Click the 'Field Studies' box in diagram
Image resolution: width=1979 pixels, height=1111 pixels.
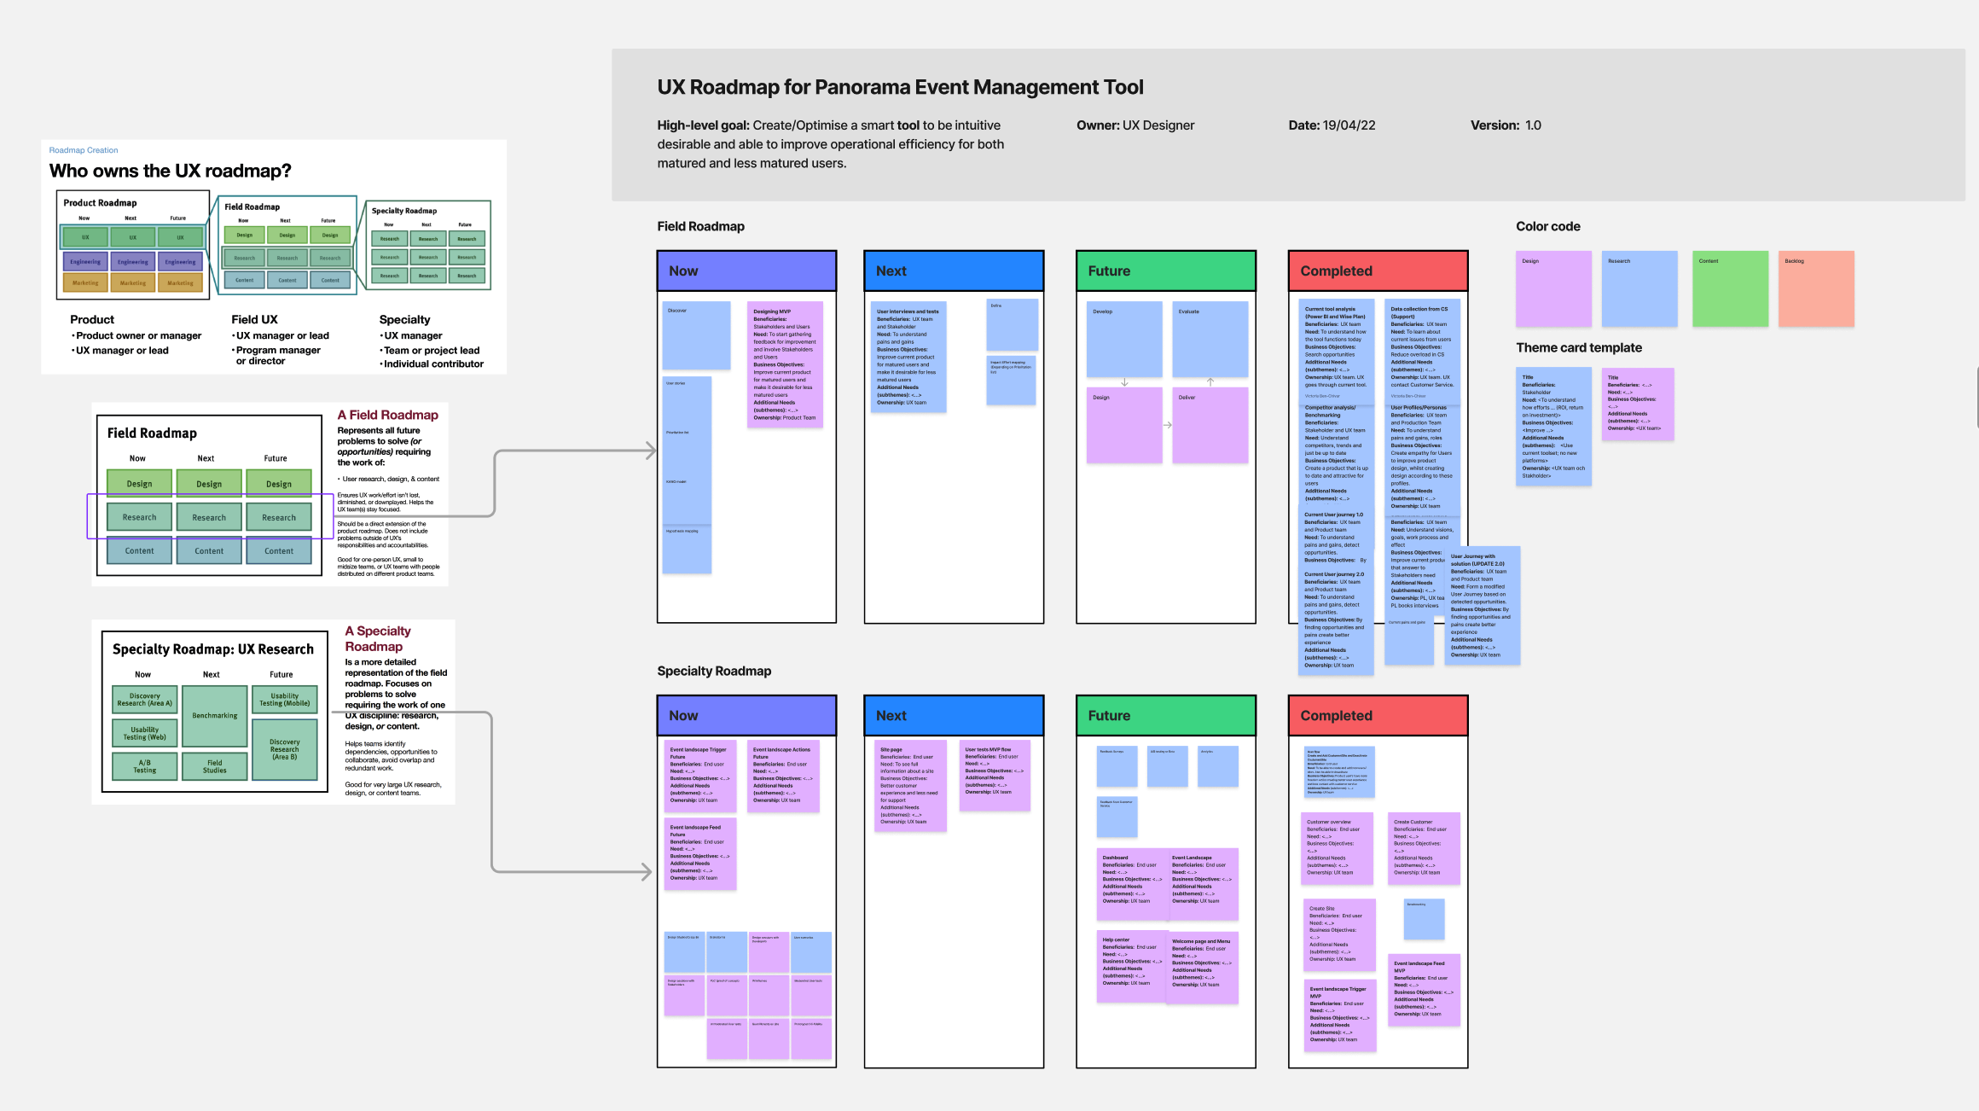pos(215,766)
